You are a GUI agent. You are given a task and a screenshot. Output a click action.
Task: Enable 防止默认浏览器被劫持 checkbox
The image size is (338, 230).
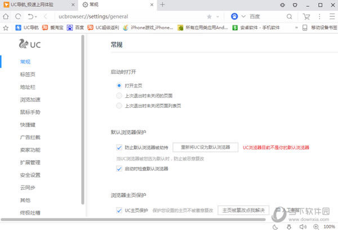[119, 147]
